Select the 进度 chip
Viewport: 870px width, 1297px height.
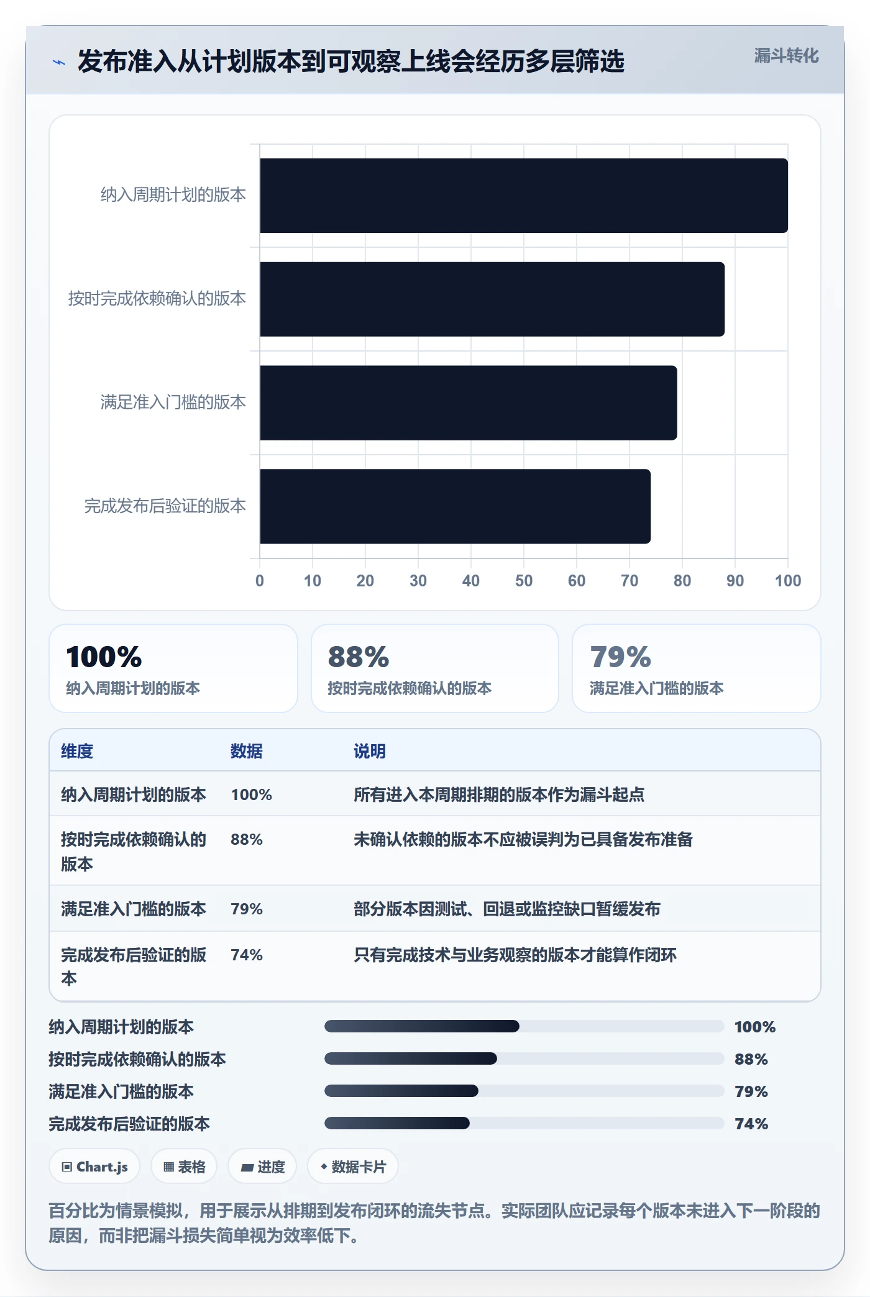(x=262, y=1167)
